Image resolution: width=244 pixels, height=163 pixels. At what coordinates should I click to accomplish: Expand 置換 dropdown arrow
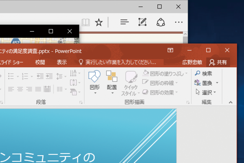tap(217, 83)
